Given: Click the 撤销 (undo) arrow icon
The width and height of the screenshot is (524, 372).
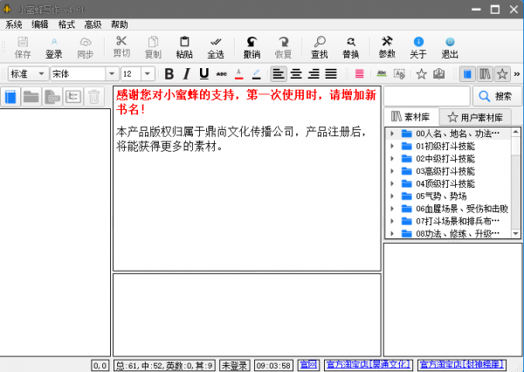Looking at the screenshot, I should 252,46.
